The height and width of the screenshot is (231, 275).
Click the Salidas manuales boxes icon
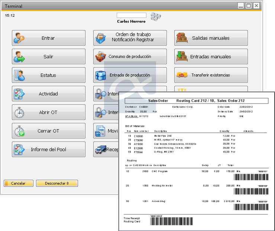click(181, 38)
